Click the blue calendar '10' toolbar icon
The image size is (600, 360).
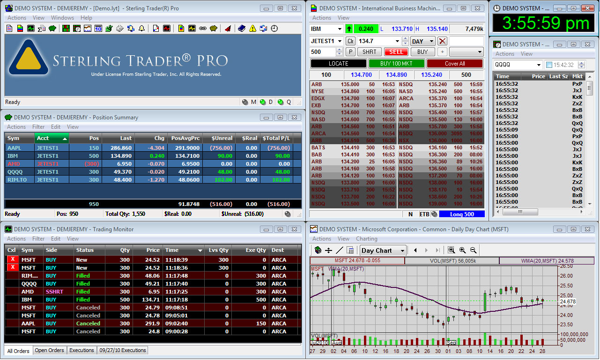point(98,29)
